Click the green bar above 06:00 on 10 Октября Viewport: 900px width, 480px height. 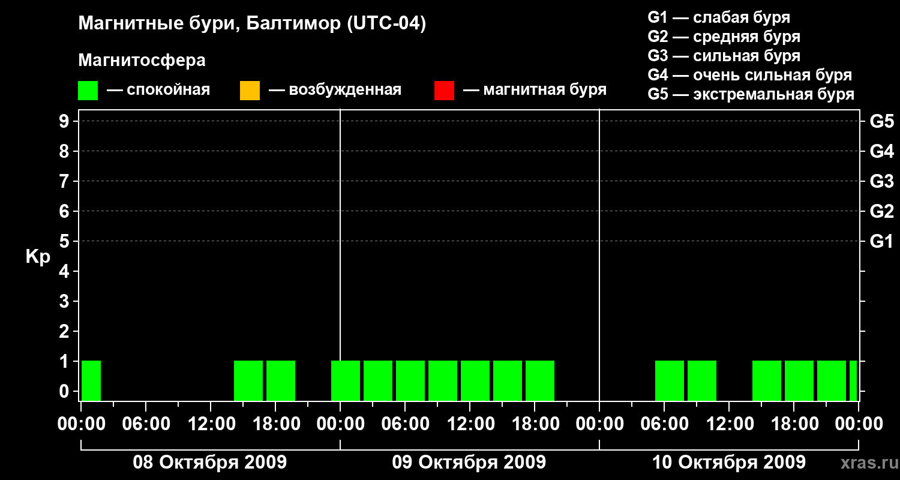coord(670,380)
